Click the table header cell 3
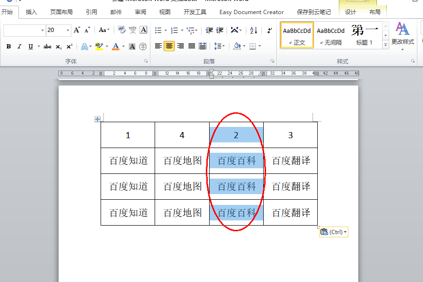This screenshot has width=423, height=282. tap(290, 135)
